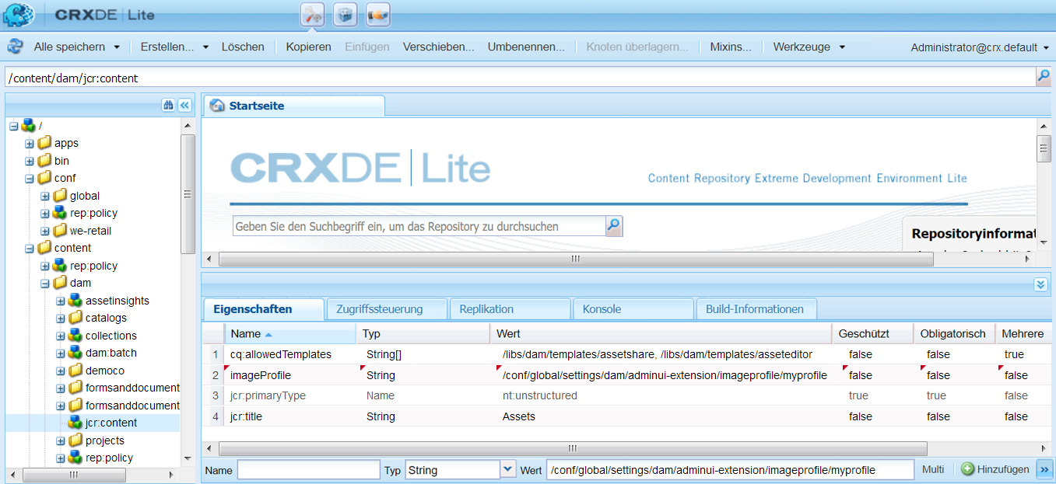Viewport: 1056px width, 484px height.
Task: Click the refresh icon left of Alle speichern
Action: click(15, 47)
